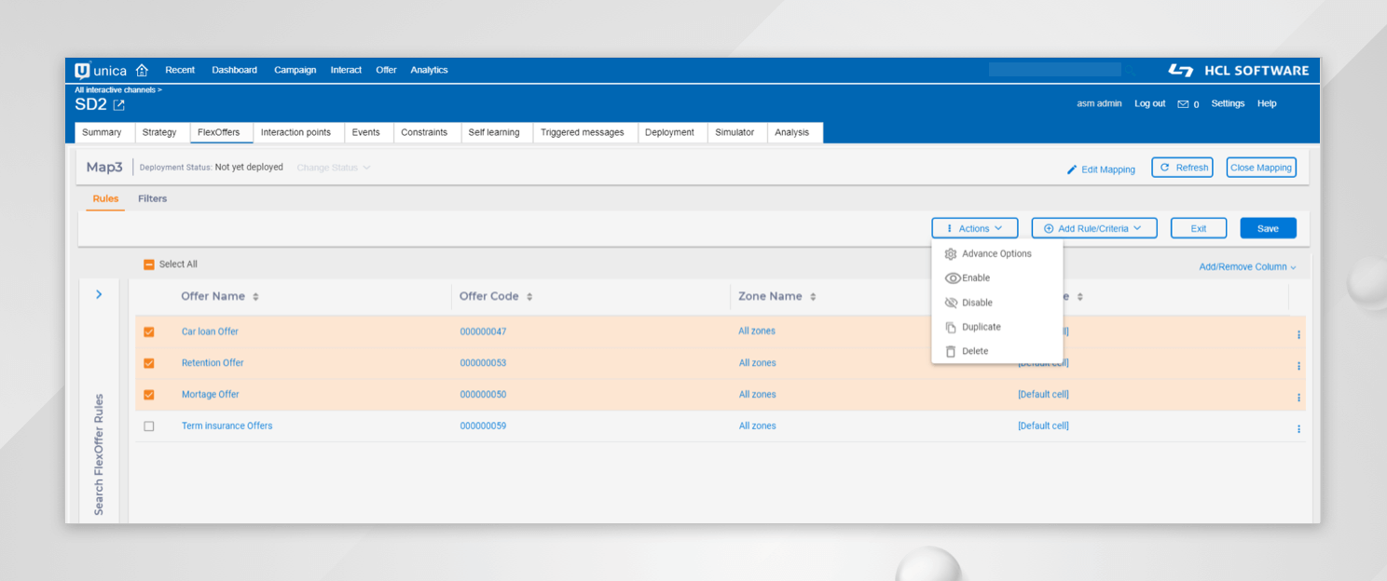The width and height of the screenshot is (1387, 581).
Task: Sort by Offer Code column arrows
Action: pos(529,297)
